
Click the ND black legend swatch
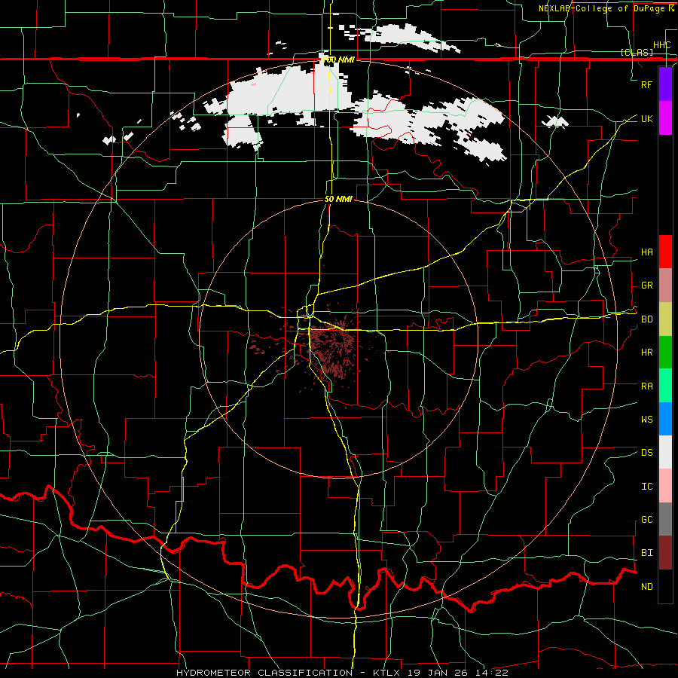(665, 586)
